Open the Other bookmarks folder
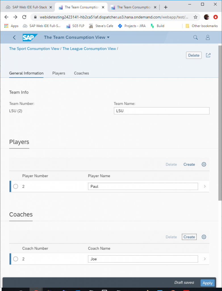Image resolution: width=222 pixels, height=291 pixels. tap(202, 26)
